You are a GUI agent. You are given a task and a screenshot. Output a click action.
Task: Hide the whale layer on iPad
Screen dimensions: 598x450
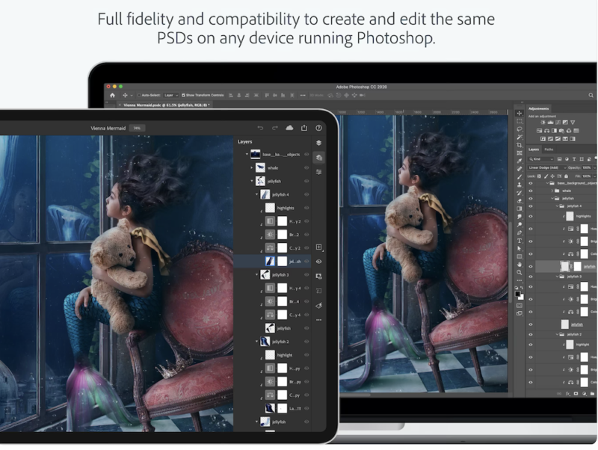[x=306, y=167]
